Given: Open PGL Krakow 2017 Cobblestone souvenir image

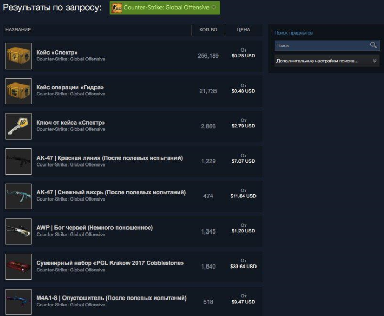Looking at the screenshot, I should point(19,267).
